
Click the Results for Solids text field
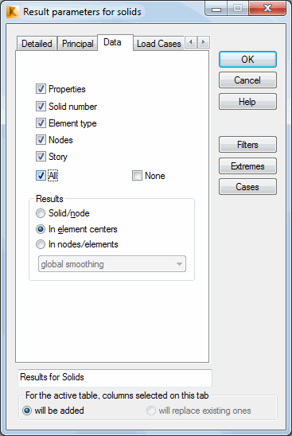tap(115, 378)
